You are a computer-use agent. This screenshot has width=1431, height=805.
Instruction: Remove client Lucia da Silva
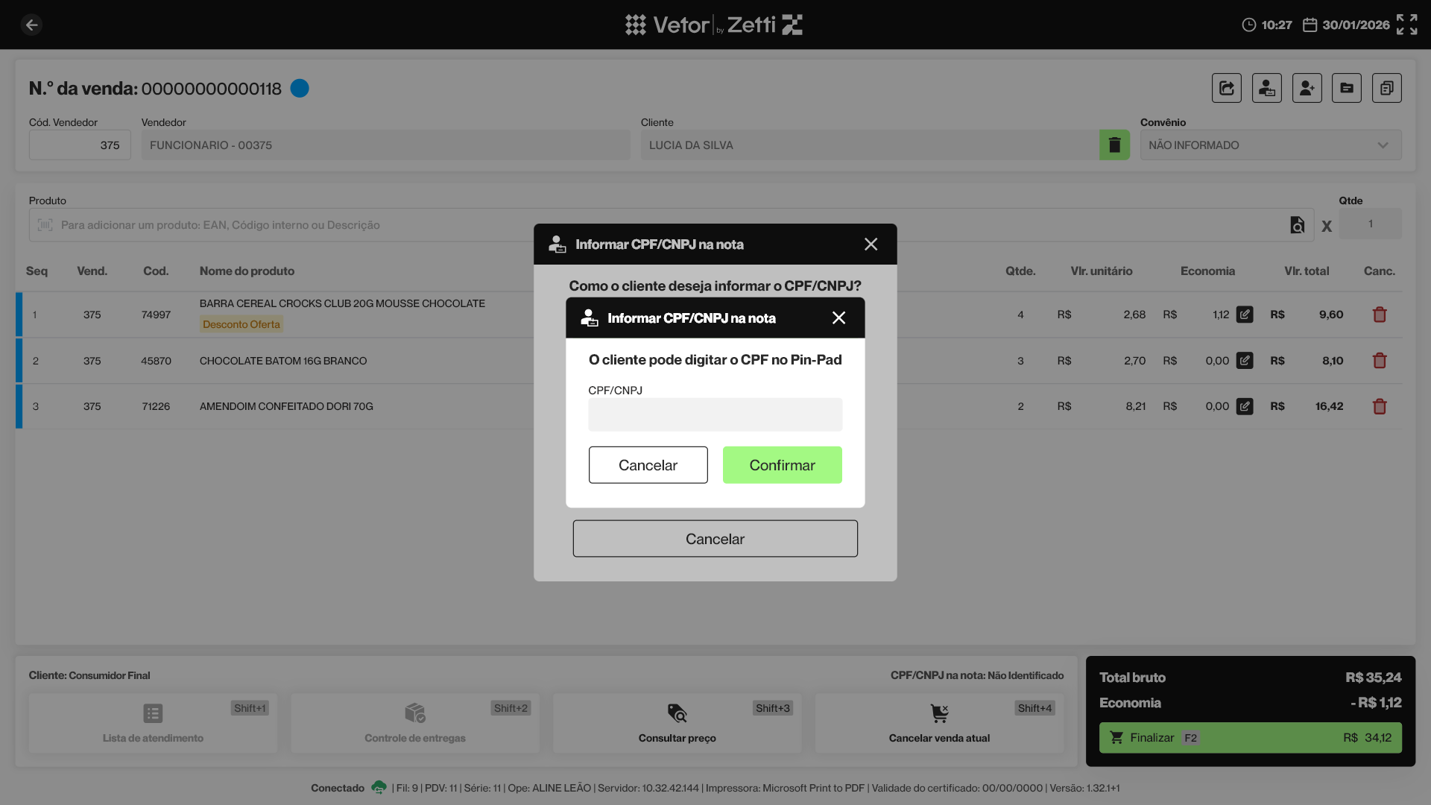(x=1114, y=145)
